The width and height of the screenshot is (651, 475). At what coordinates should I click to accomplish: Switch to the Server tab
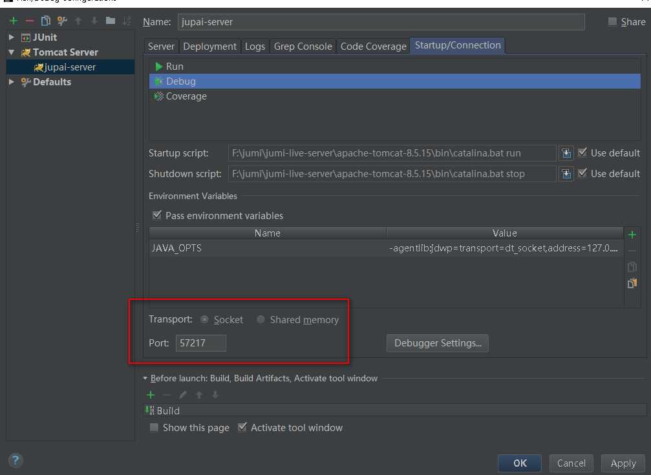(161, 46)
